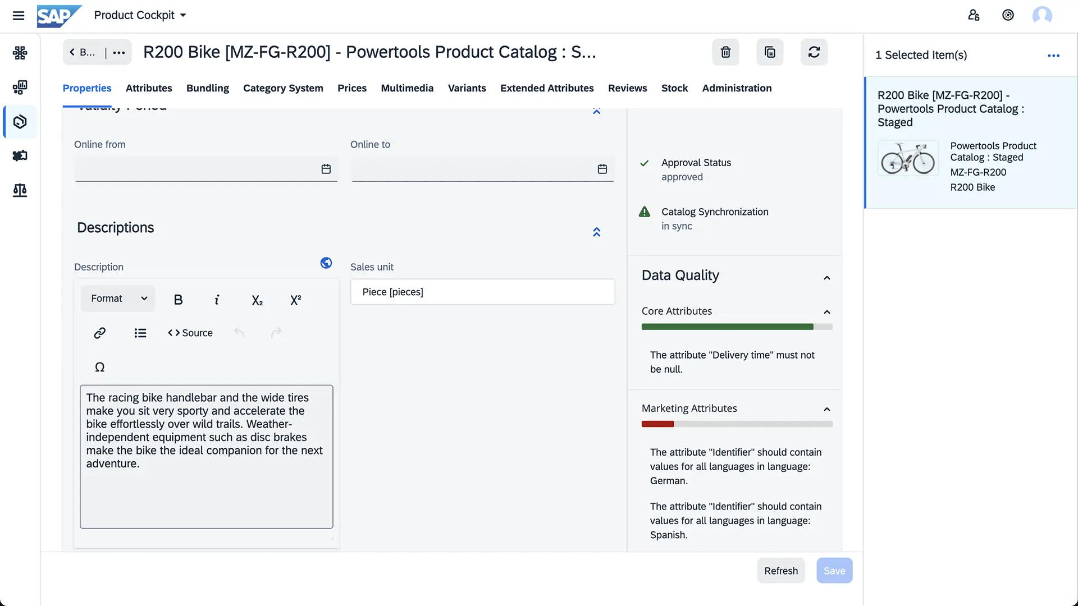The width and height of the screenshot is (1078, 606).
Task: Go back using the B... breadcrumb arrow
Action: click(x=82, y=52)
